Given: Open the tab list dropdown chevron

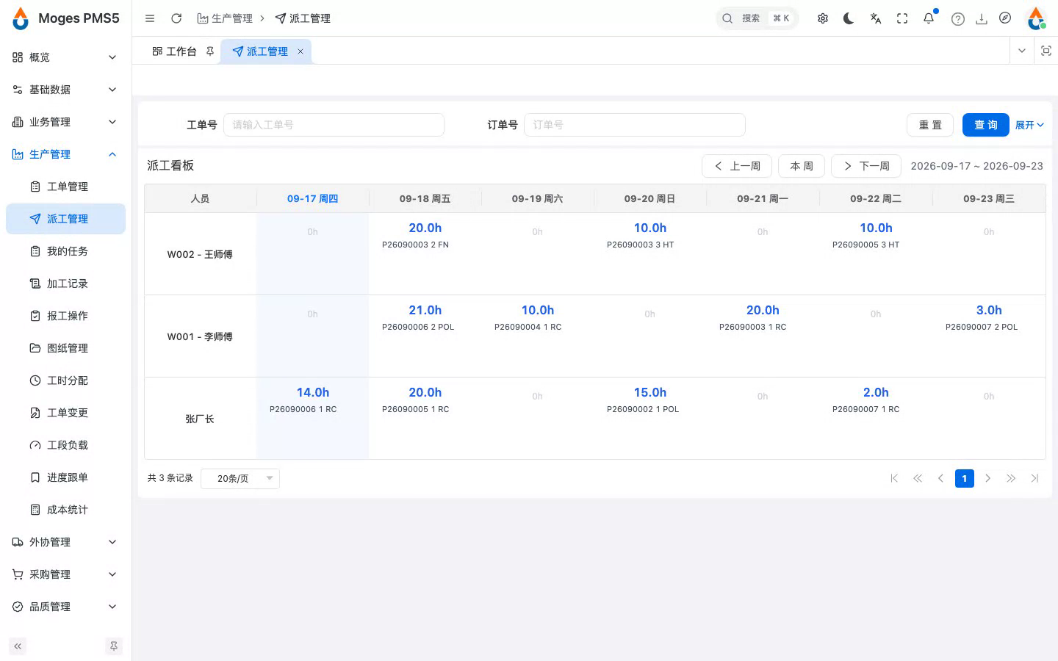Looking at the screenshot, I should (x=1021, y=51).
